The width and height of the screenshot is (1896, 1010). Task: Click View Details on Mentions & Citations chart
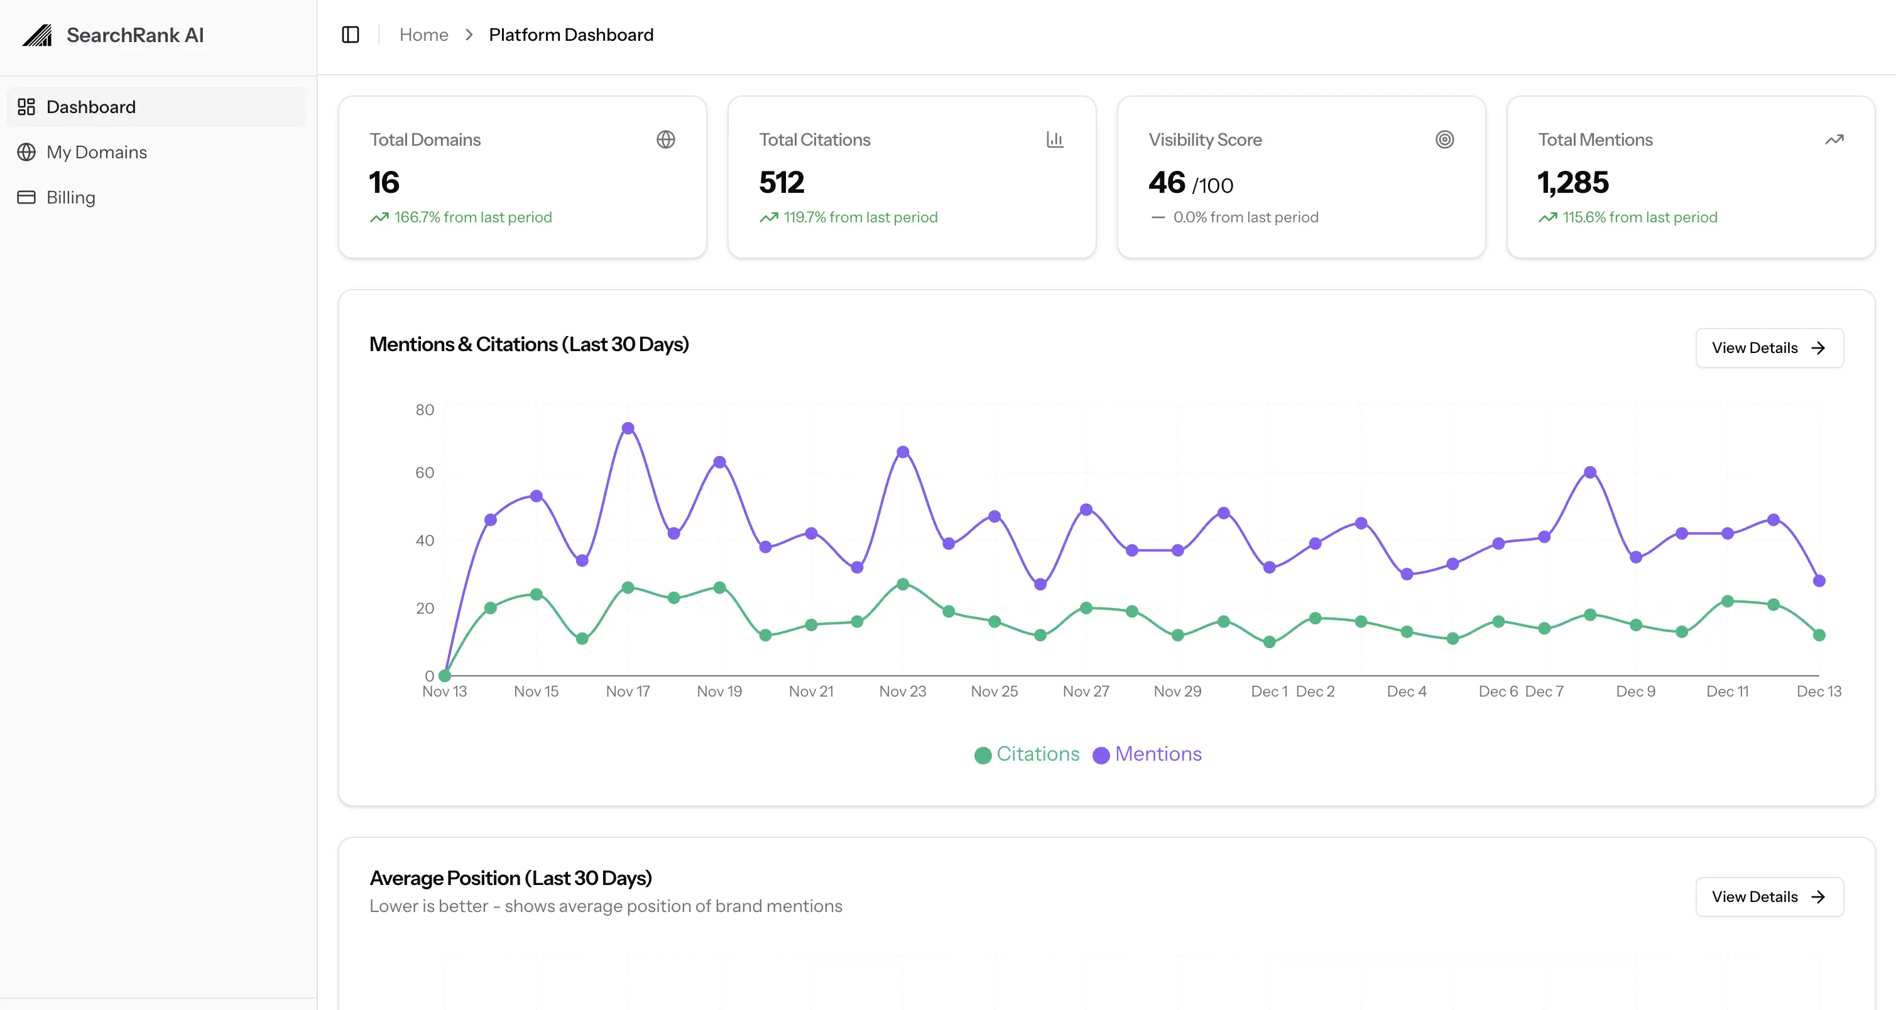click(1768, 348)
